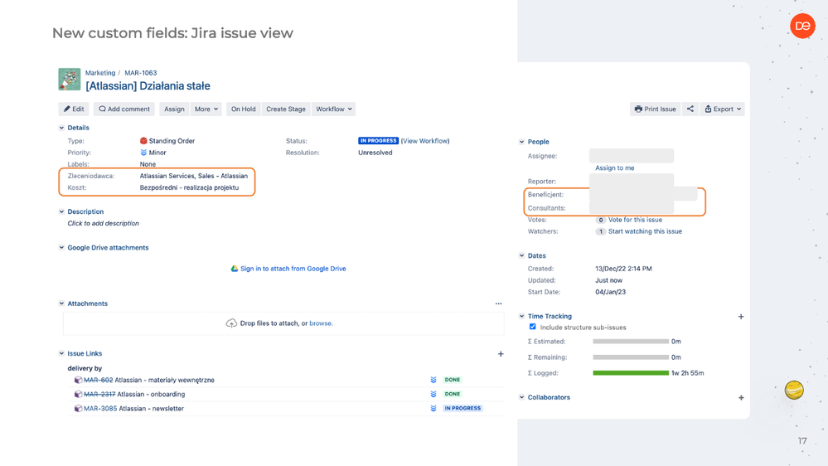The image size is (828, 466).
Task: Open the Export dropdown
Action: click(723, 109)
